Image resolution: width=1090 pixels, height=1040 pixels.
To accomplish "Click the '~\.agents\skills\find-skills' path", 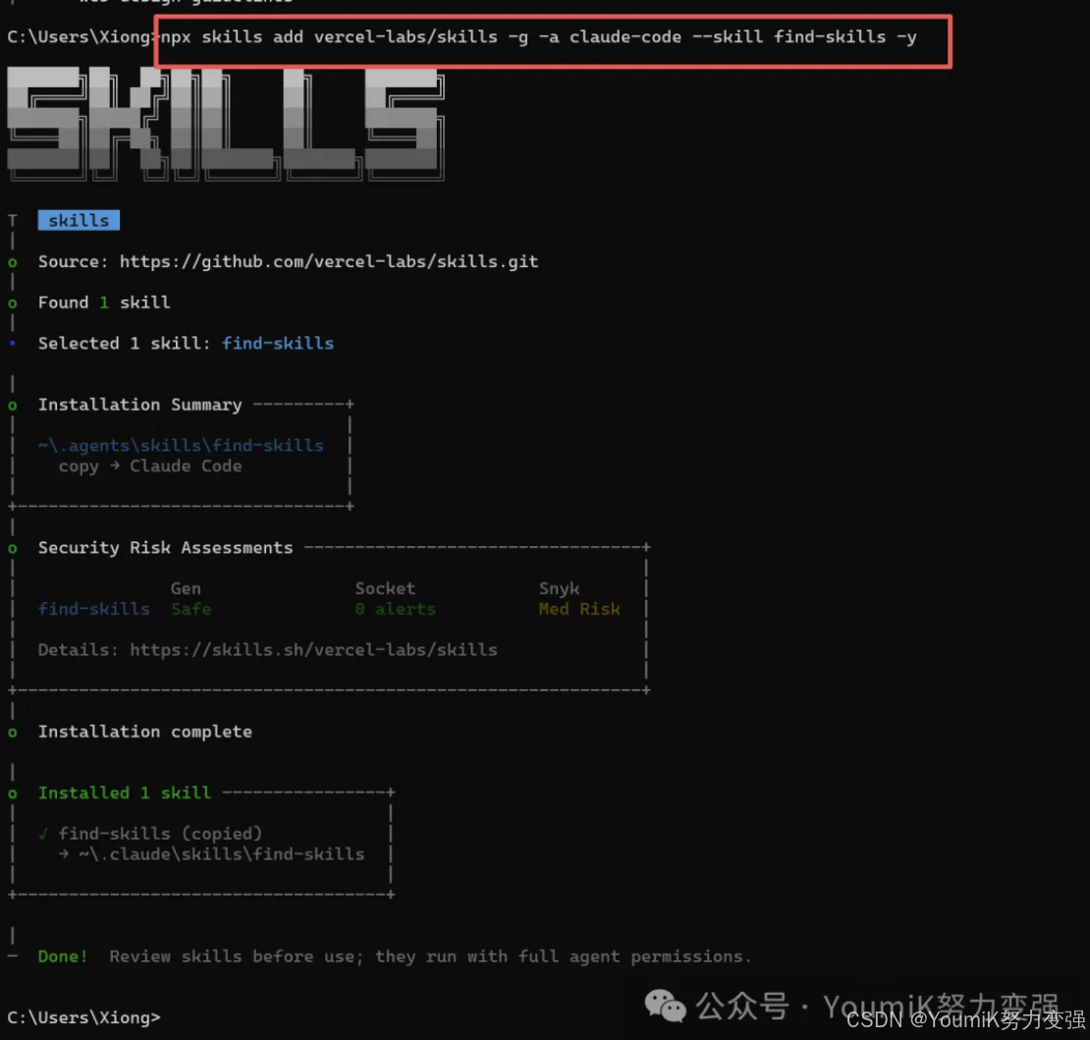I will point(181,445).
